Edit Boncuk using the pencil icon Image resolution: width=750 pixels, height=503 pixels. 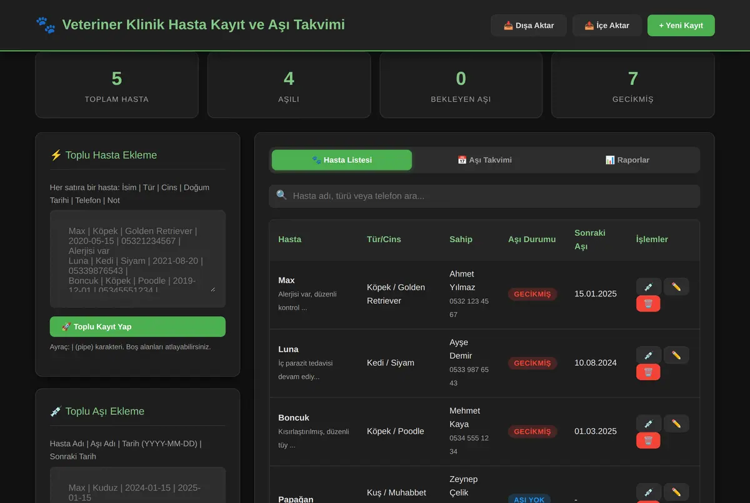676,423
